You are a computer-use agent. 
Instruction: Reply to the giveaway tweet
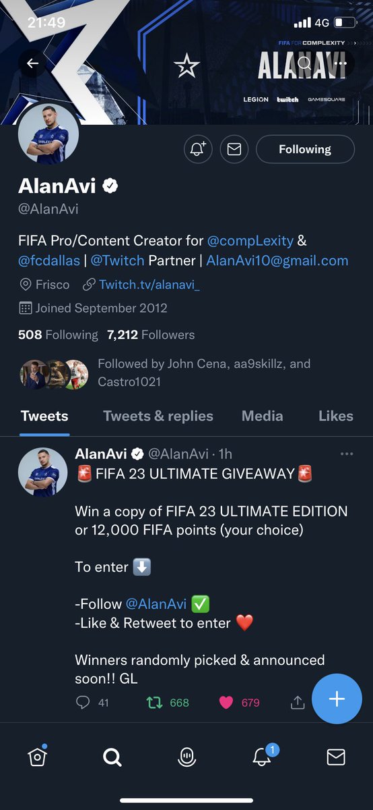[x=92, y=703]
